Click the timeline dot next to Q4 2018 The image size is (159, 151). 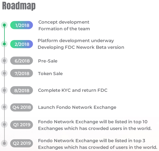4,107
